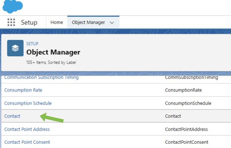Click the ConsumptionSchedule API name cell
The image size is (231, 148).
coord(188,103)
